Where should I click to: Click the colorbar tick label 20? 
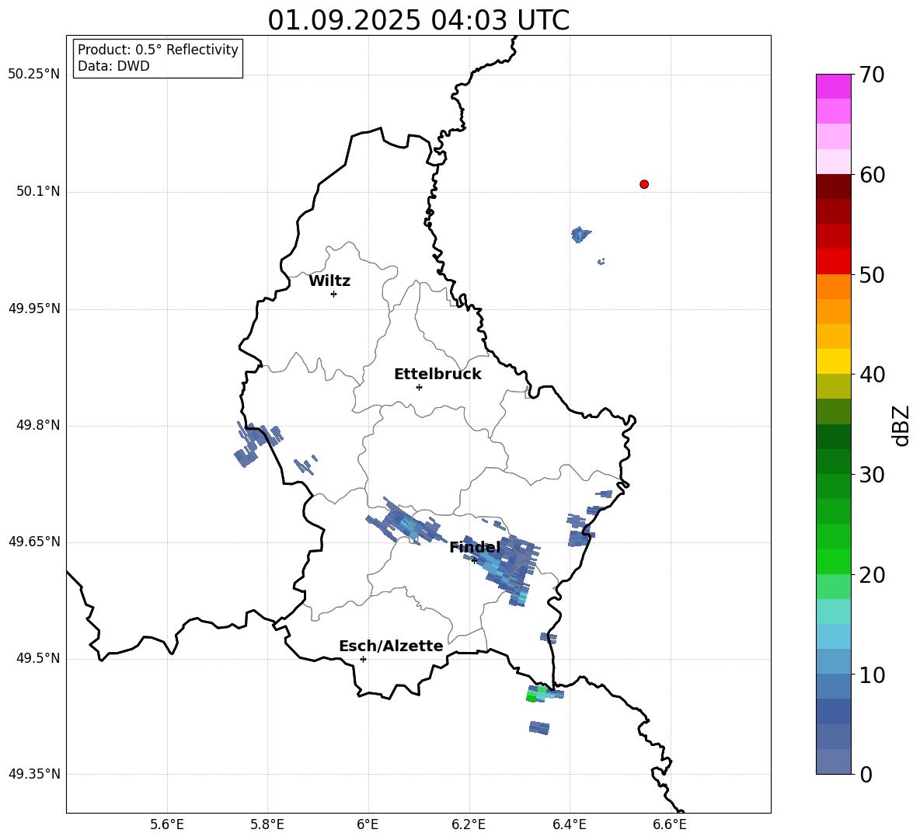click(872, 575)
